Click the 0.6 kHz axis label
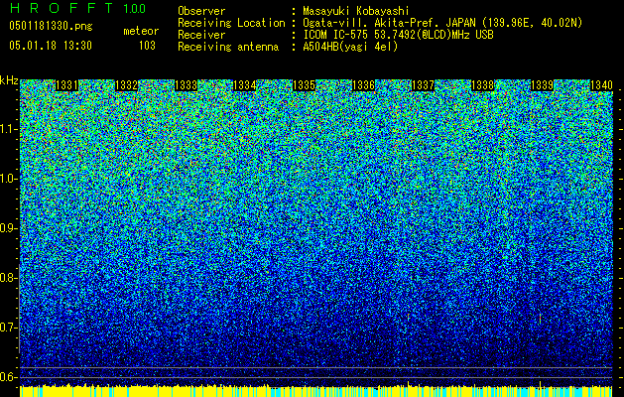 (x=8, y=377)
